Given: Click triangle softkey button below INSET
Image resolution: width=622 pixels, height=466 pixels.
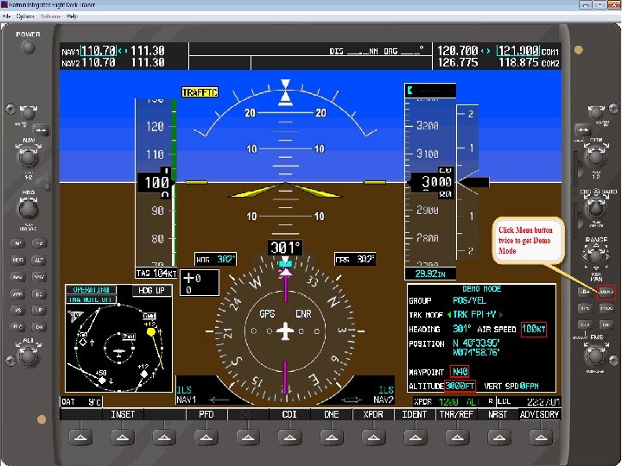Looking at the screenshot, I should 122,438.
